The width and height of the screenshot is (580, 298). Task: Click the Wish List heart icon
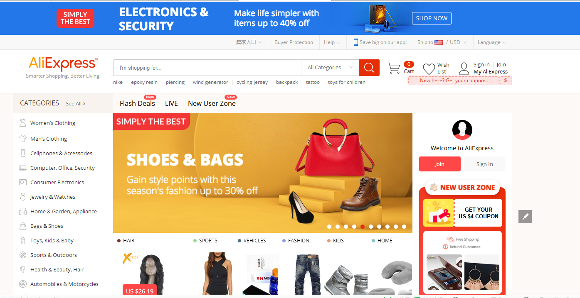click(429, 68)
